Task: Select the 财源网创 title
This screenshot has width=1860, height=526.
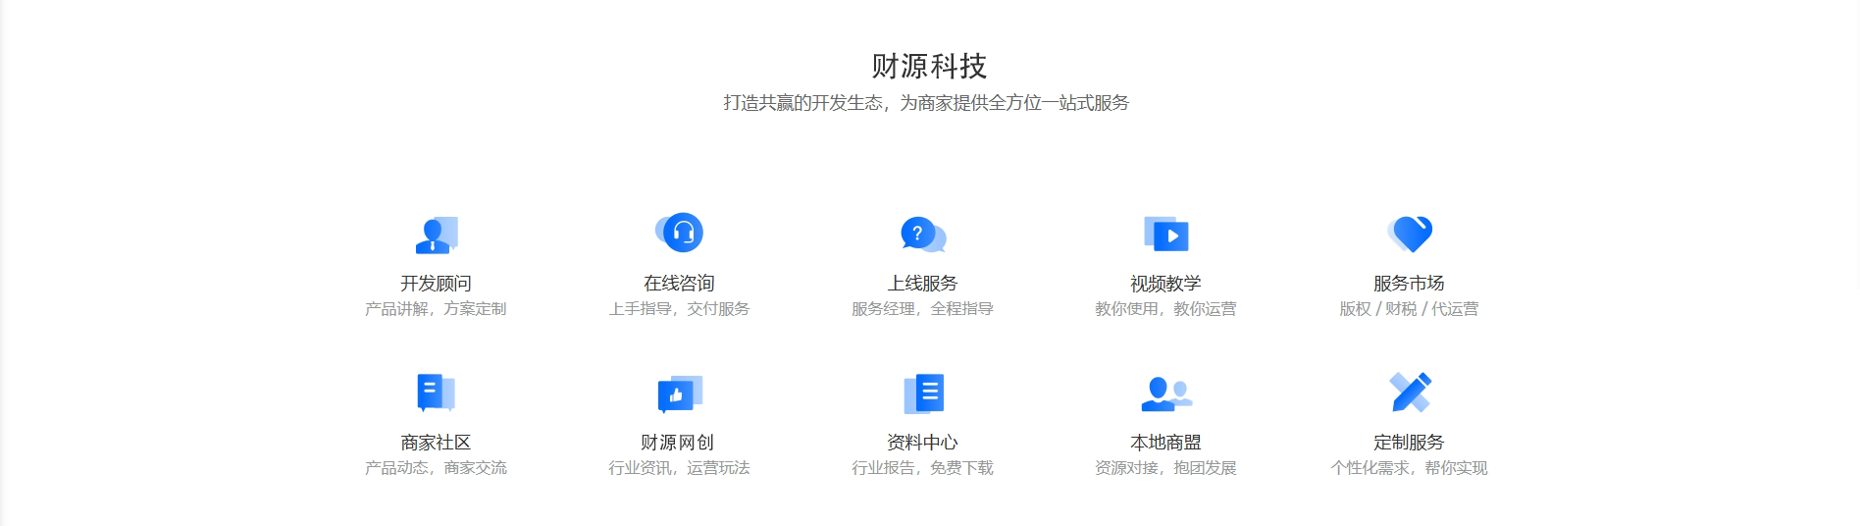Action: [677, 442]
